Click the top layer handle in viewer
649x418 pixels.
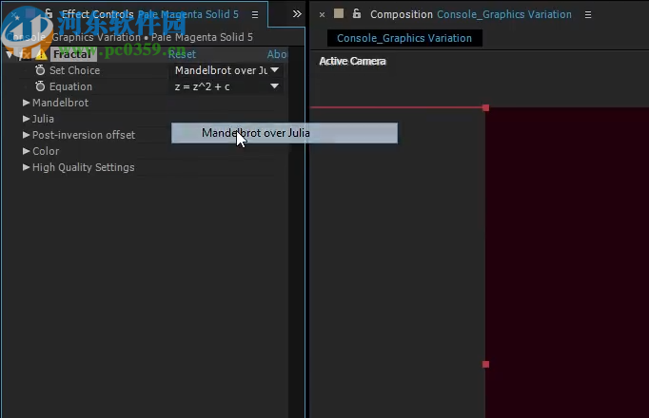pyautogui.click(x=485, y=107)
